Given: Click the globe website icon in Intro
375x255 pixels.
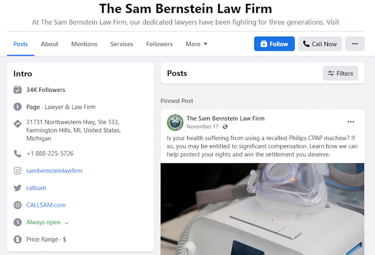Looking at the screenshot, I should click(x=17, y=205).
